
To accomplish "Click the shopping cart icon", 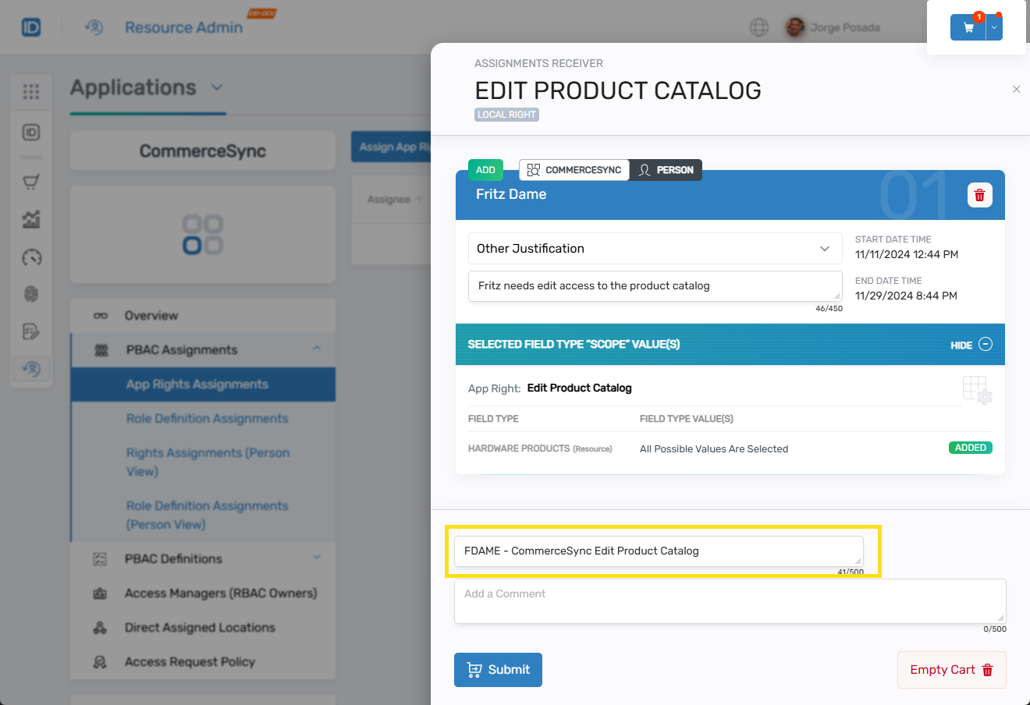I will coord(968,27).
